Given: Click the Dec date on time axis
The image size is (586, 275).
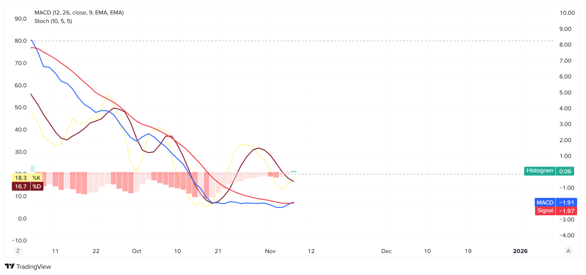Looking at the screenshot, I should tap(386, 251).
